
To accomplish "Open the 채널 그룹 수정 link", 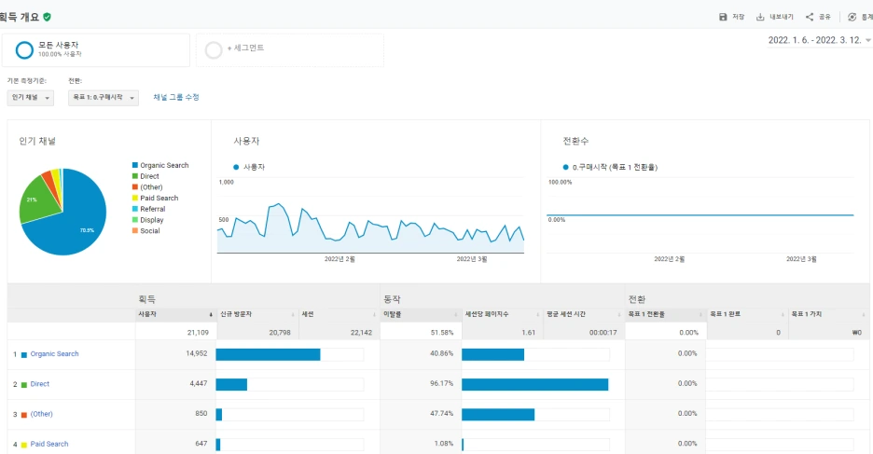I will [x=176, y=97].
